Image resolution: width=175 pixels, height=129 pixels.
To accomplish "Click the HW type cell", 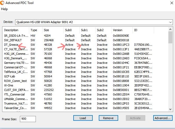I will coord(33,36).
